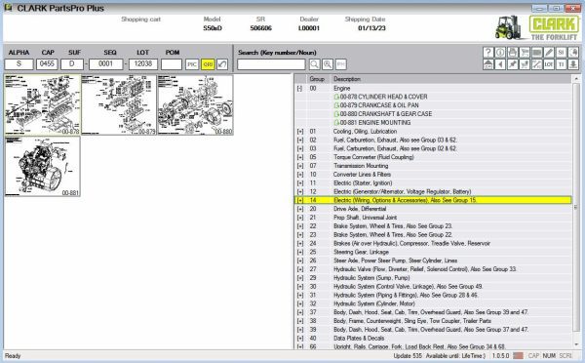Click the LOT field showing 12038
585x363 pixels.
click(x=143, y=63)
